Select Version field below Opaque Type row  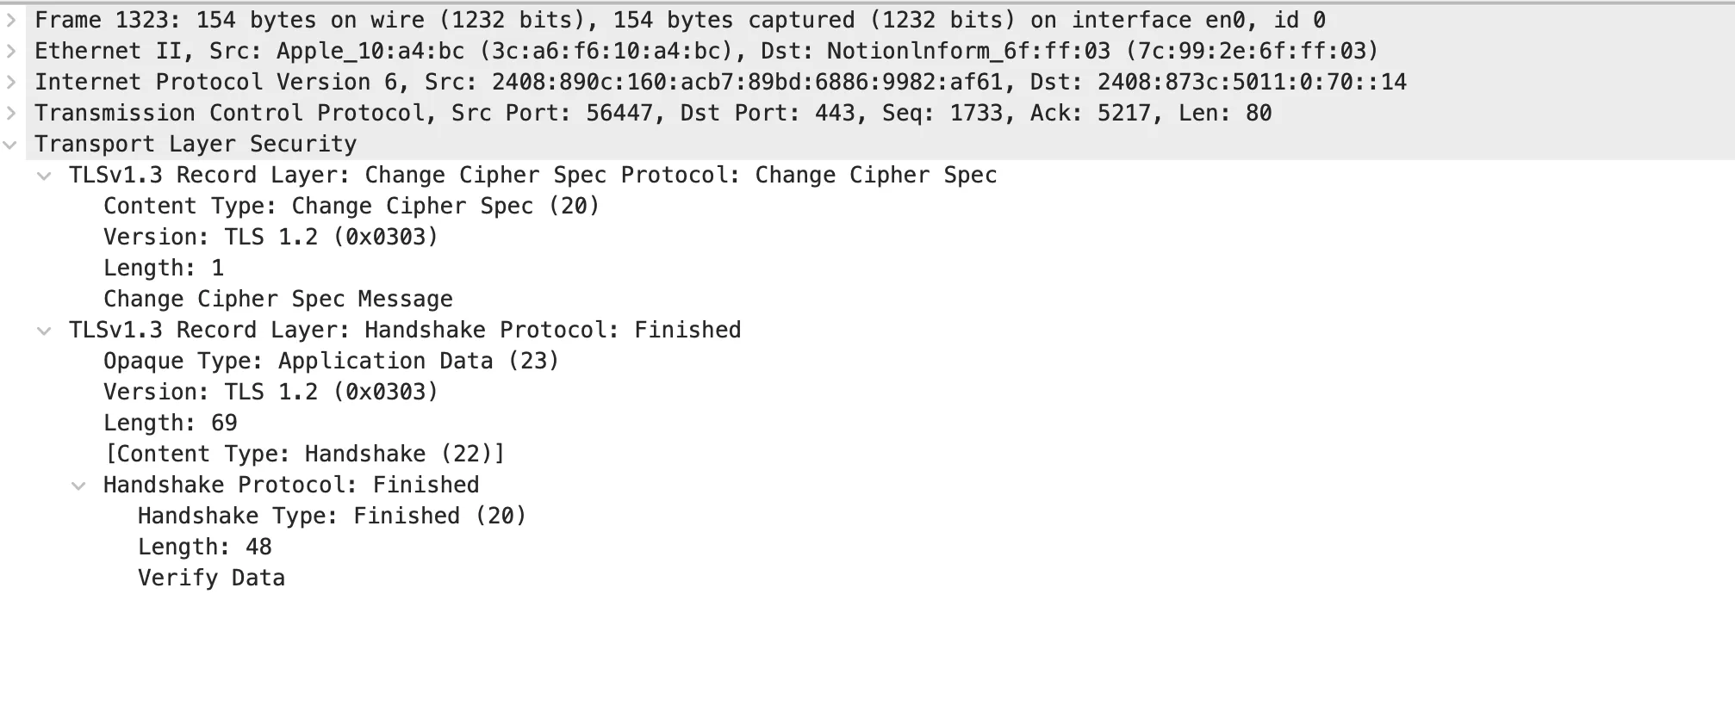[271, 393]
